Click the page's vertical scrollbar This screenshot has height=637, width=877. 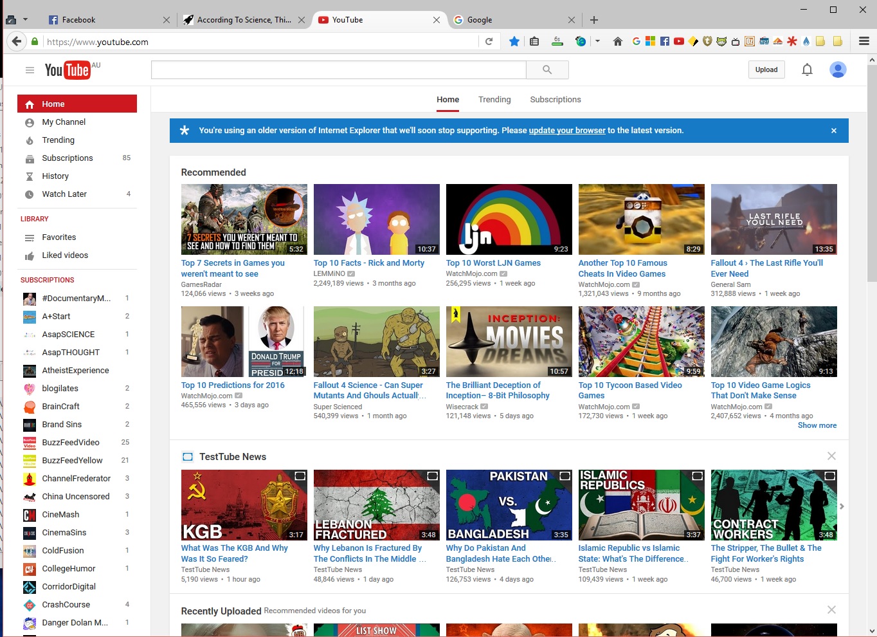(x=872, y=174)
